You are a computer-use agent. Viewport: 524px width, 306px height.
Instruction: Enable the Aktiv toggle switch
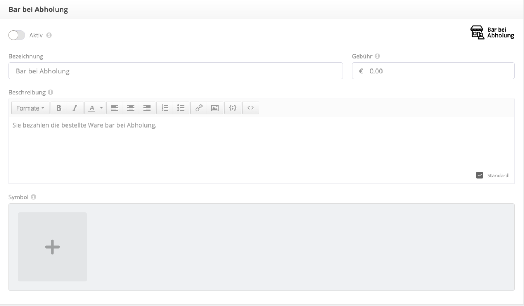click(17, 35)
